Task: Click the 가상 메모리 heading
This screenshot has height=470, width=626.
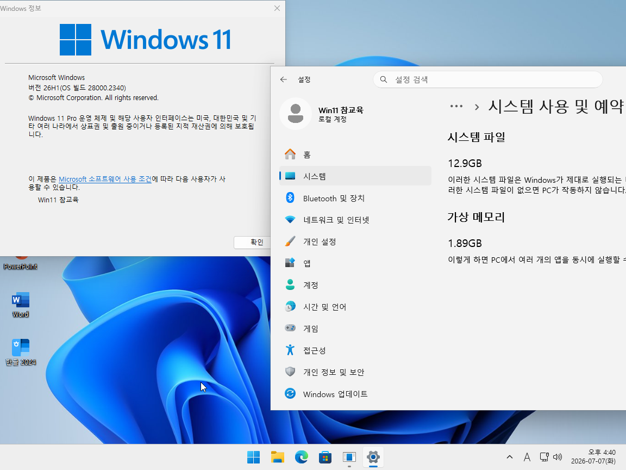Action: tap(476, 217)
